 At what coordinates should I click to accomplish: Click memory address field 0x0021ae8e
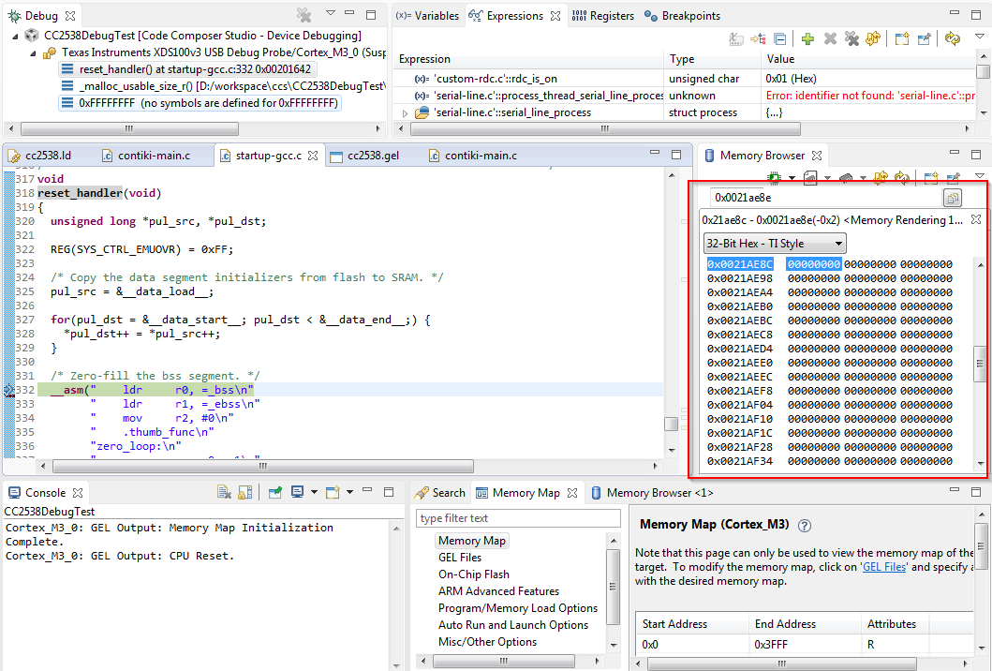[x=825, y=198]
